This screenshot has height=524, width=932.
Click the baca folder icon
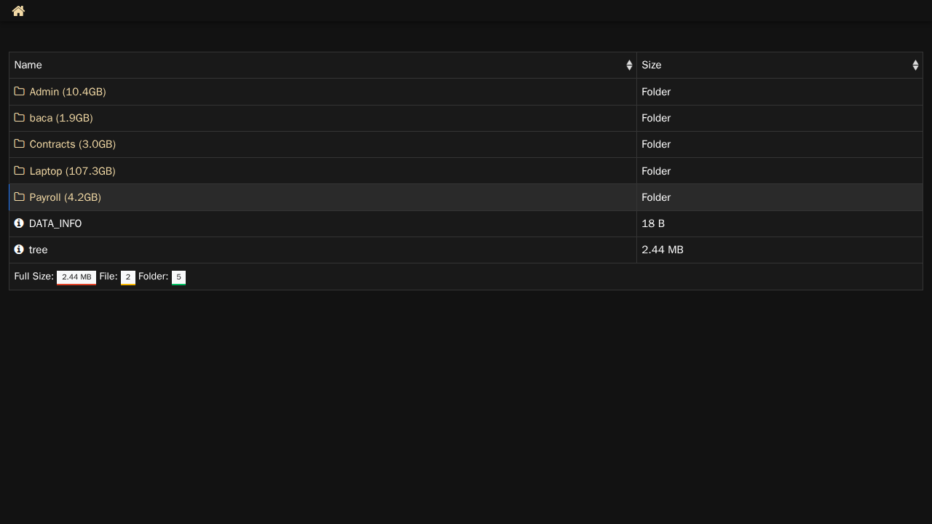(20, 118)
